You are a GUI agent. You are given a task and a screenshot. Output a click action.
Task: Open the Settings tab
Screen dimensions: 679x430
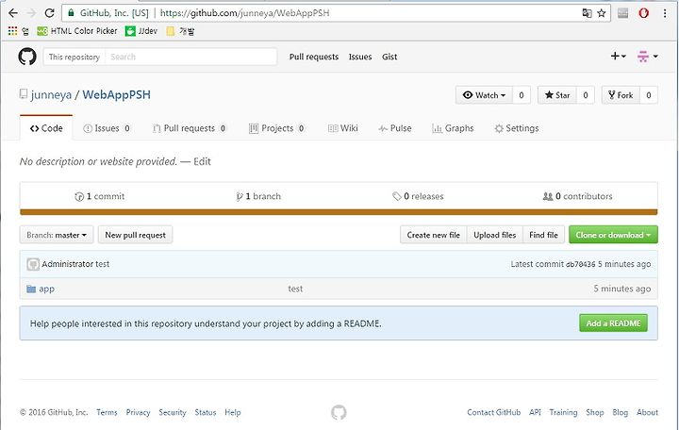(517, 128)
